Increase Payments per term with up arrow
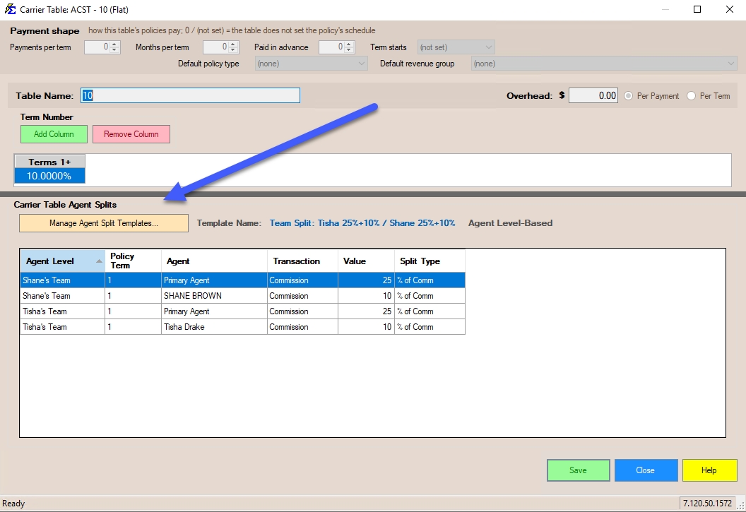The width and height of the screenshot is (746, 512). click(x=114, y=44)
